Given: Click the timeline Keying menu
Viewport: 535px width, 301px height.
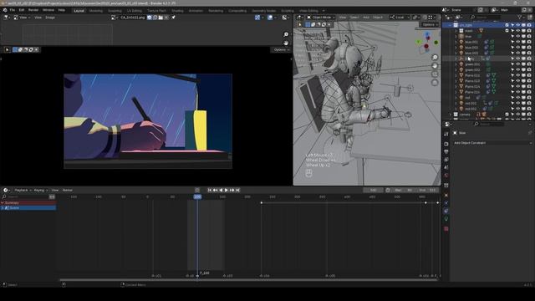Looking at the screenshot, I should 40,190.
